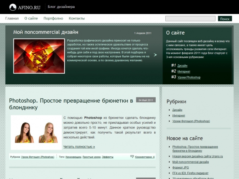Click the next-slide arrow in featured post
This screenshot has height=179, width=239.
[155, 55]
